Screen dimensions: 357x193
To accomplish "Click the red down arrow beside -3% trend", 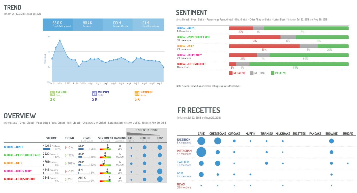I will (x=66, y=147).
